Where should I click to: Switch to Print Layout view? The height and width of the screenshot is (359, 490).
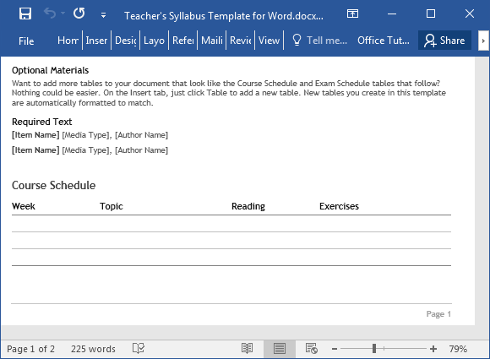click(280, 349)
